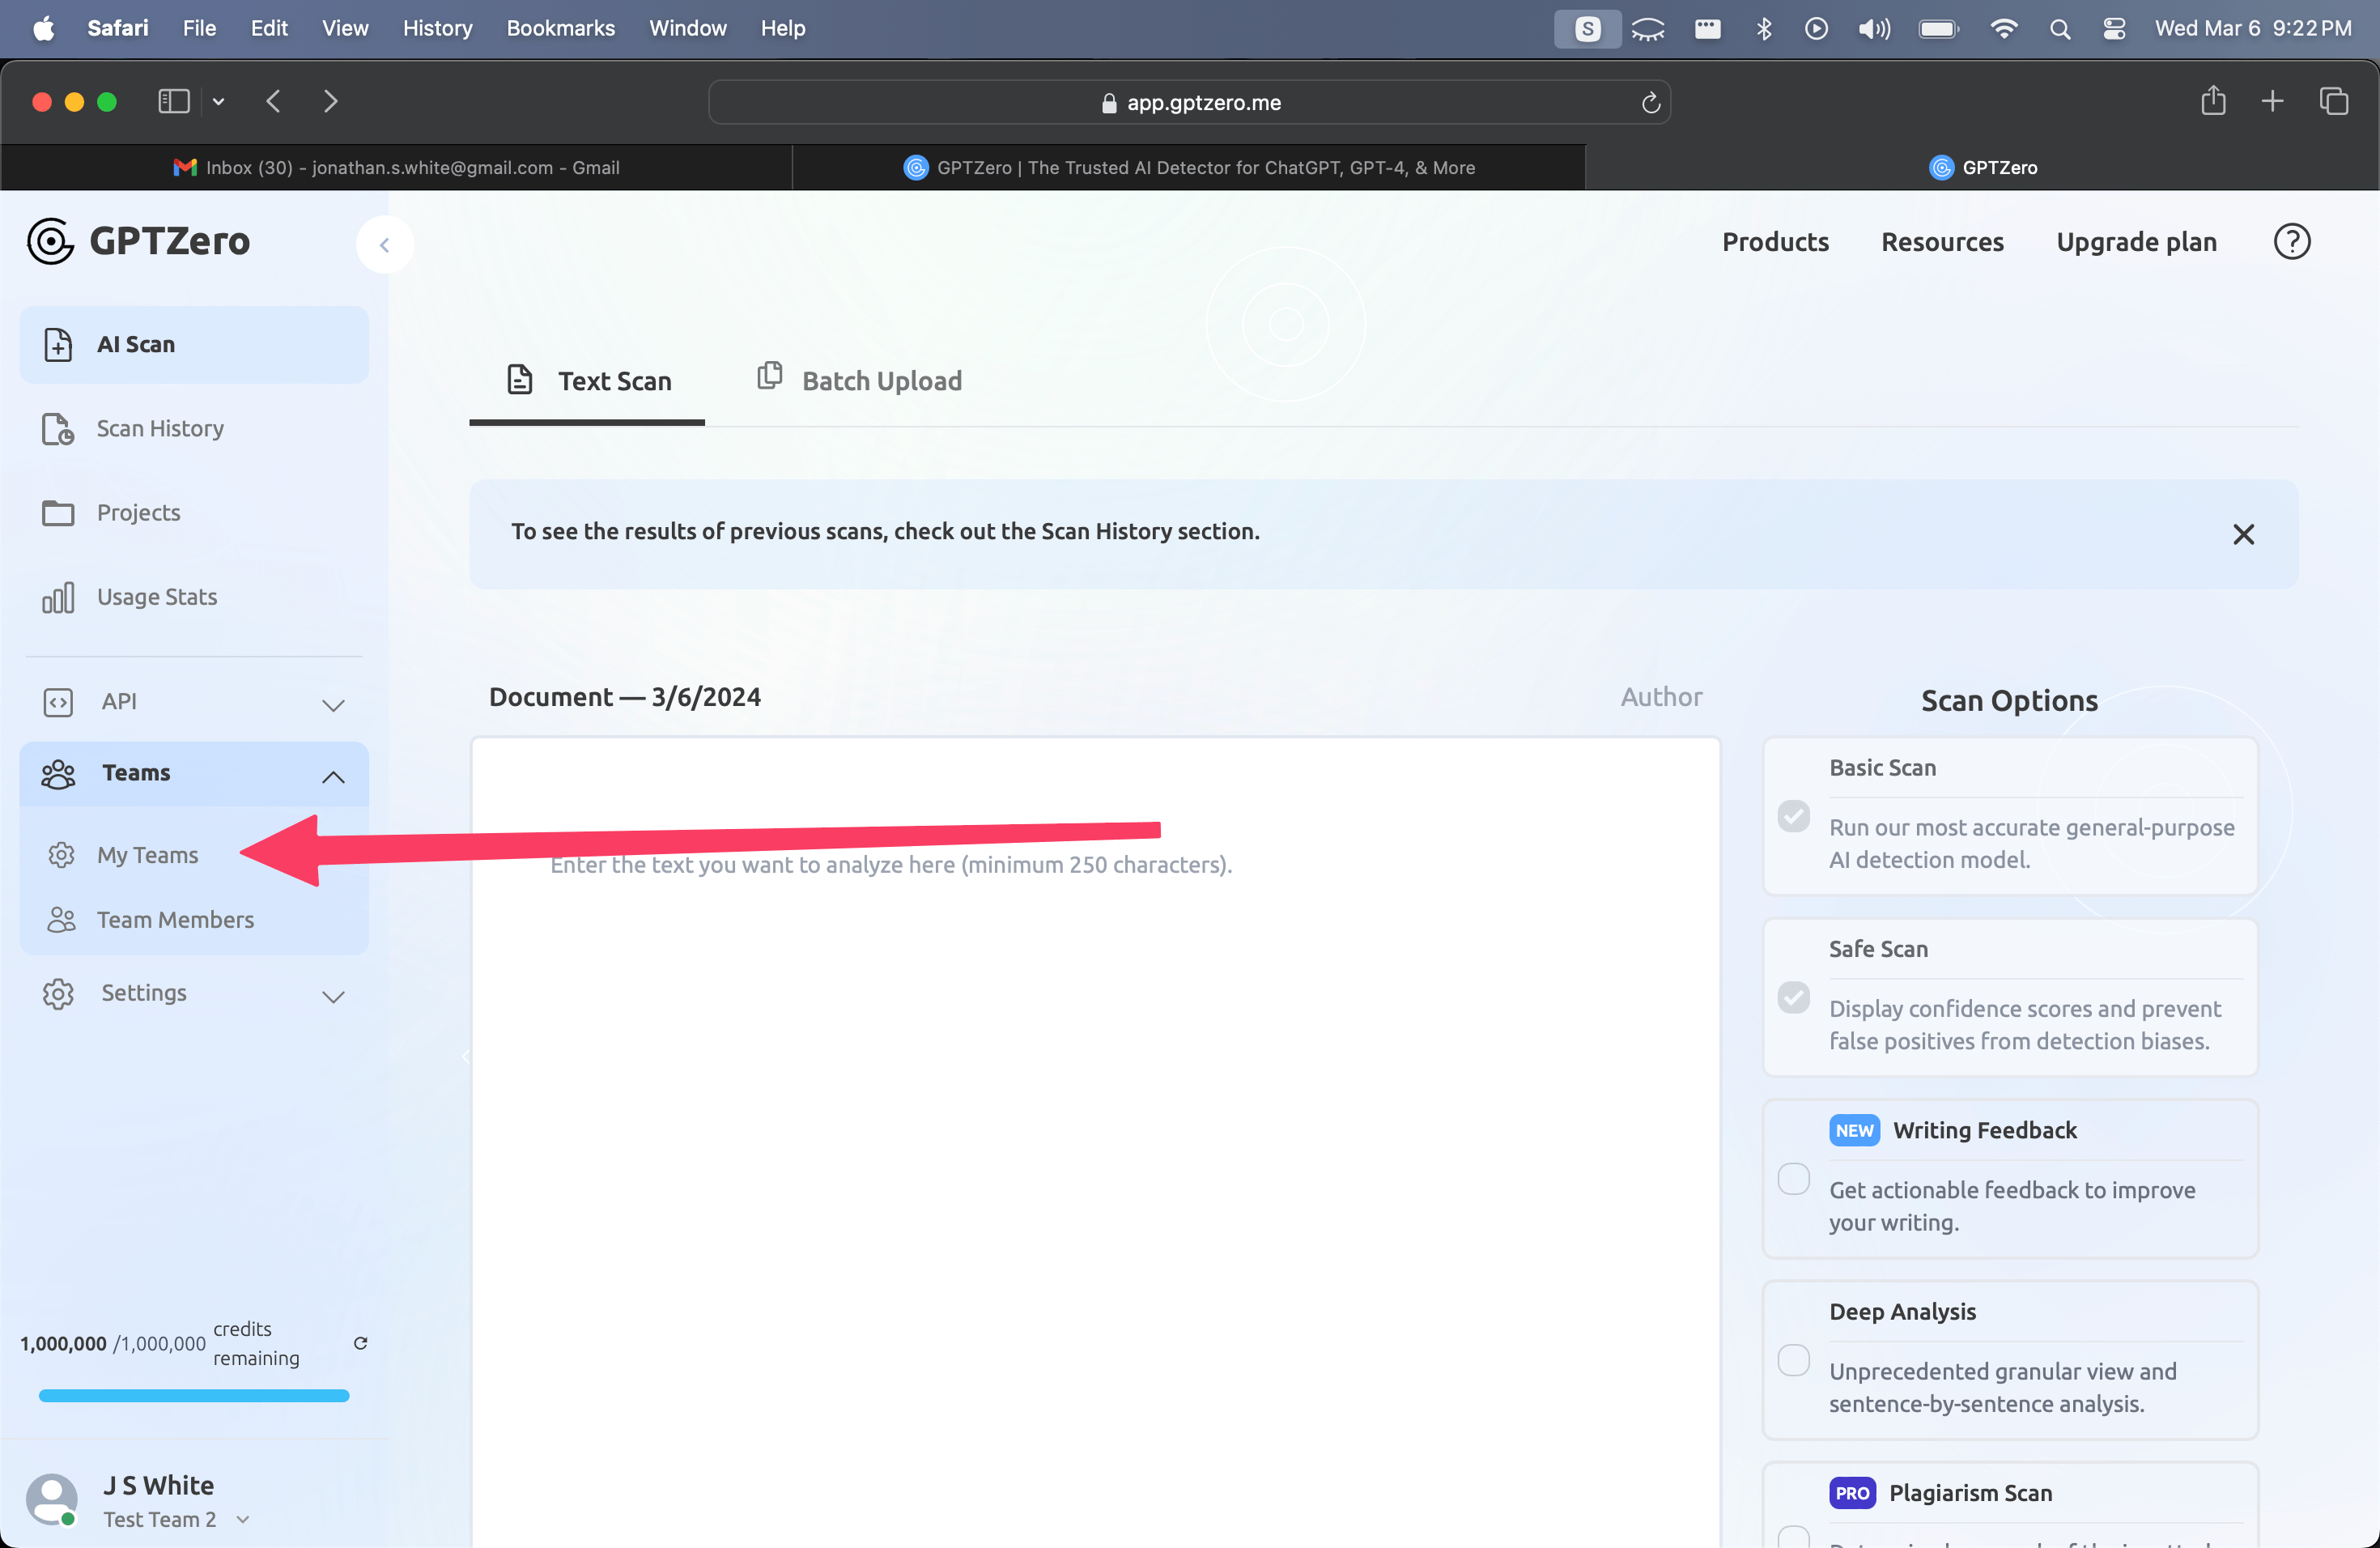Switch to Batch Upload tab
Image resolution: width=2380 pixels, height=1548 pixels.
tap(860, 381)
